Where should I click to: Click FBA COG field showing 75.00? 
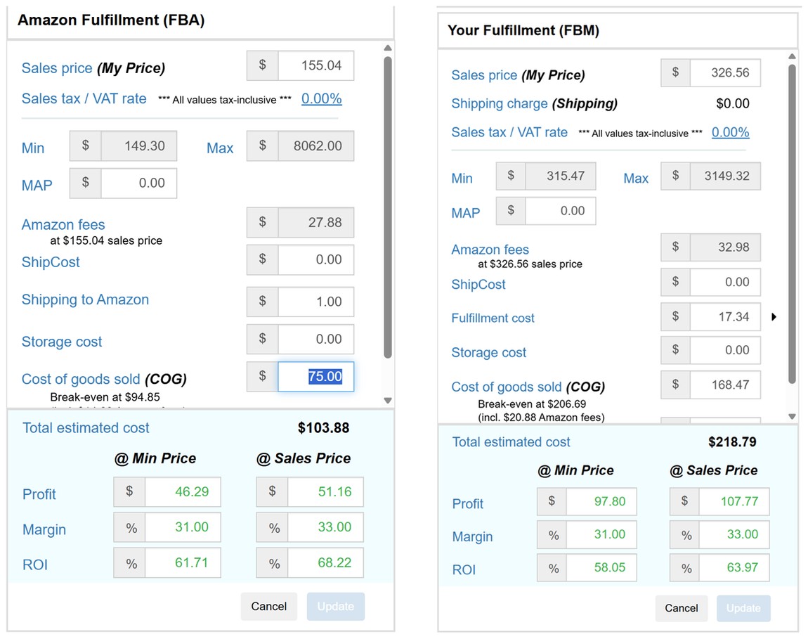pyautogui.click(x=316, y=377)
